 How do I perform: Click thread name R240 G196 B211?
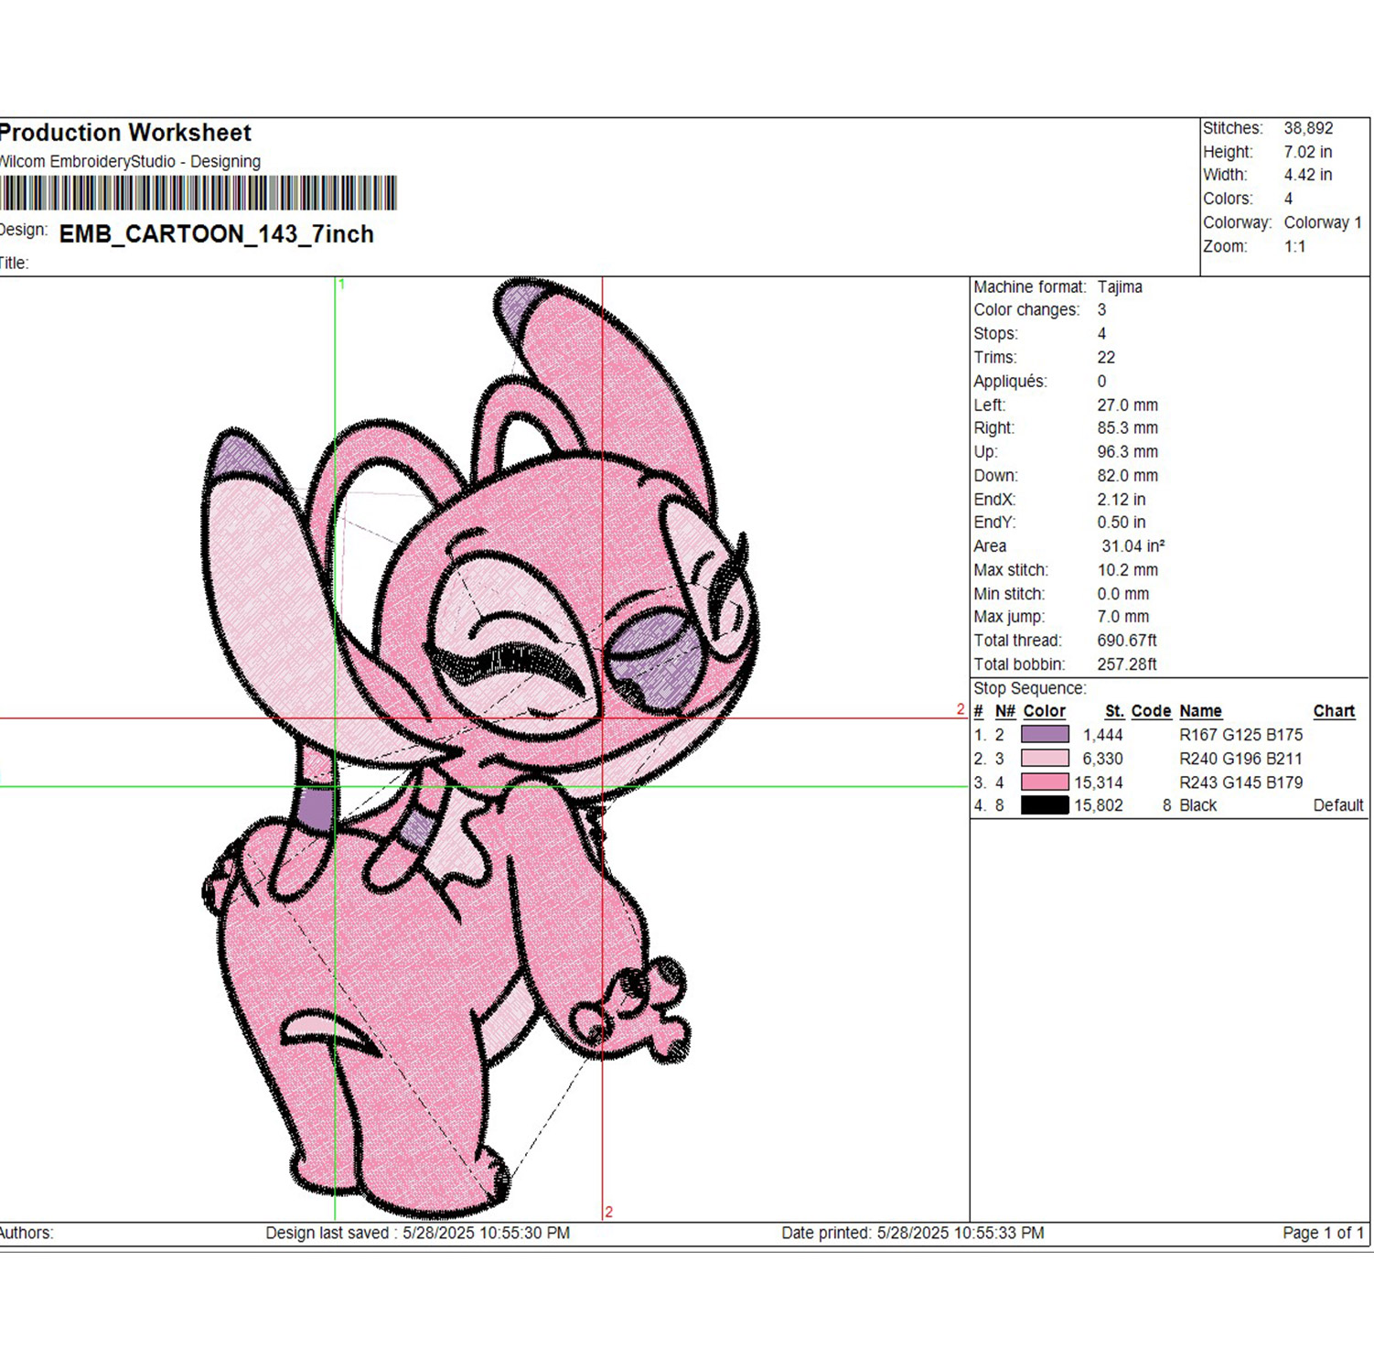(1240, 758)
